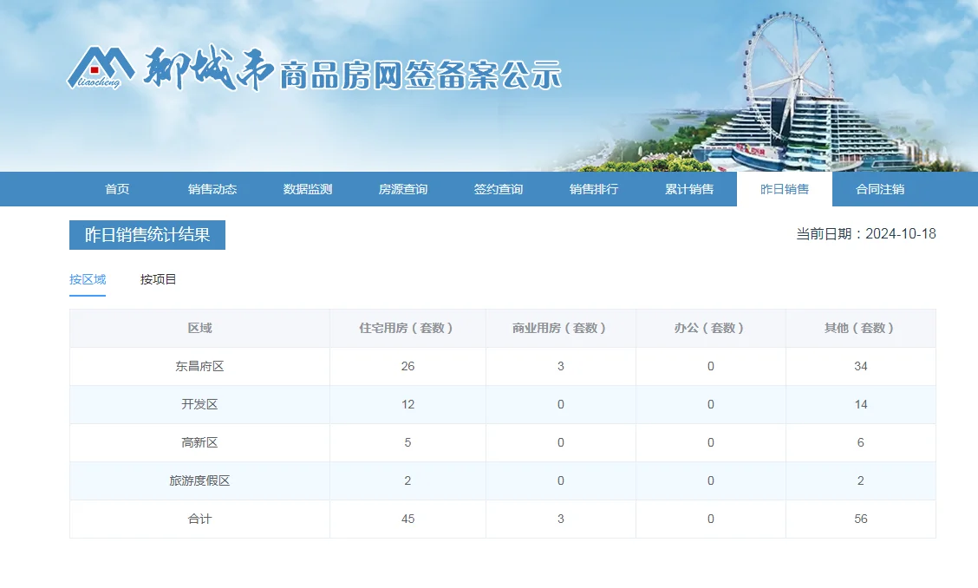Switch to the 按项目 tab

click(x=159, y=279)
